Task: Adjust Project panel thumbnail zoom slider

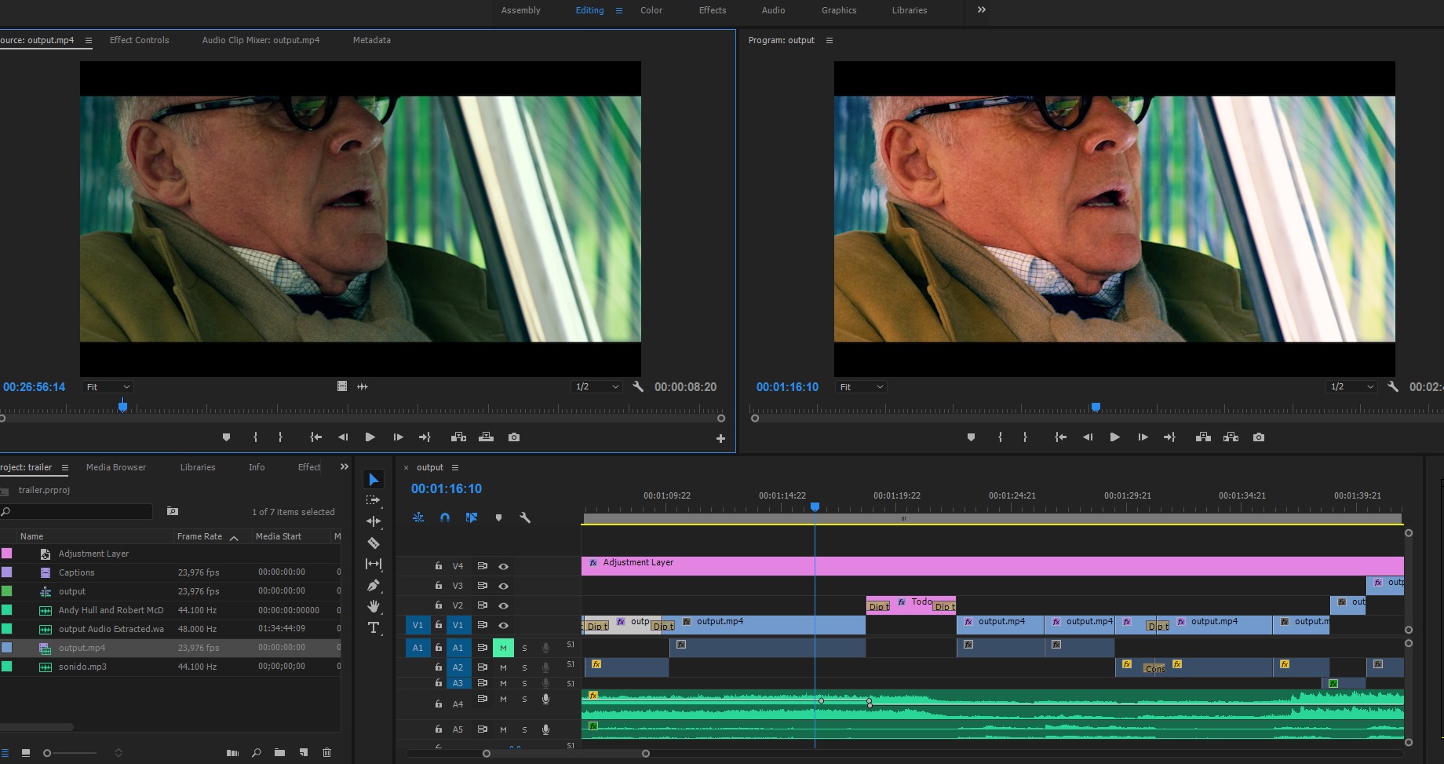Action: coord(47,753)
